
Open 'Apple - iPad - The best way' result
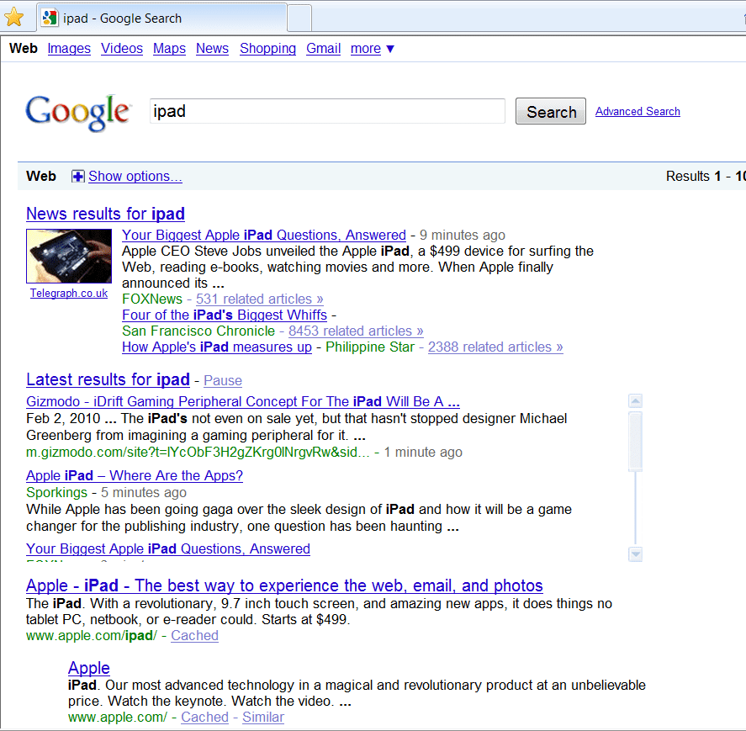pos(284,585)
